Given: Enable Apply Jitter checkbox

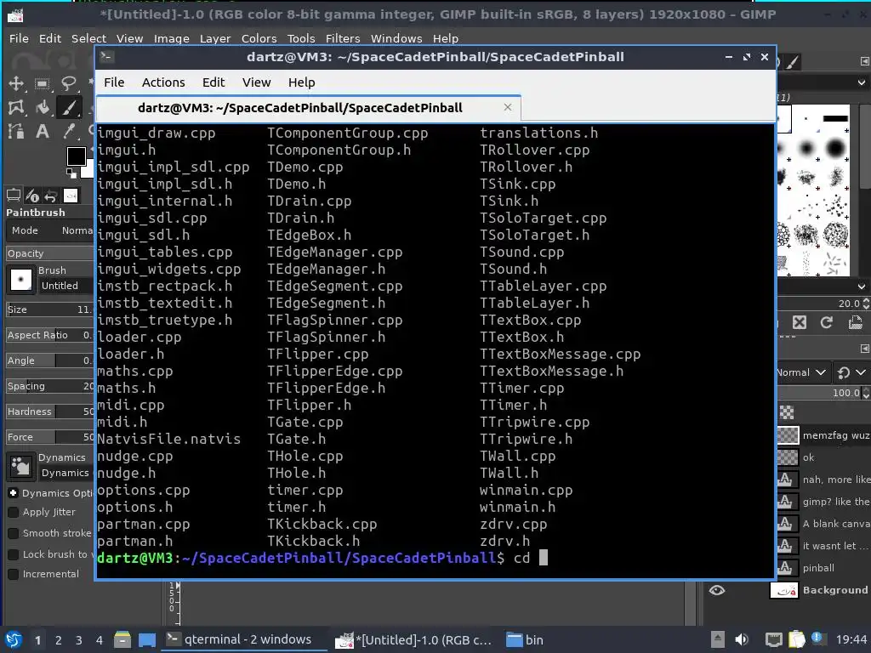Looking at the screenshot, I should [14, 512].
